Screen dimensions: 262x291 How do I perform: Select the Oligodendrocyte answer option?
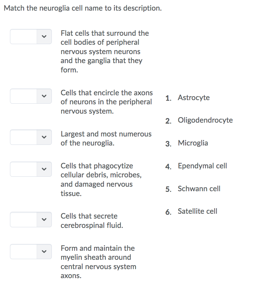point(205,120)
